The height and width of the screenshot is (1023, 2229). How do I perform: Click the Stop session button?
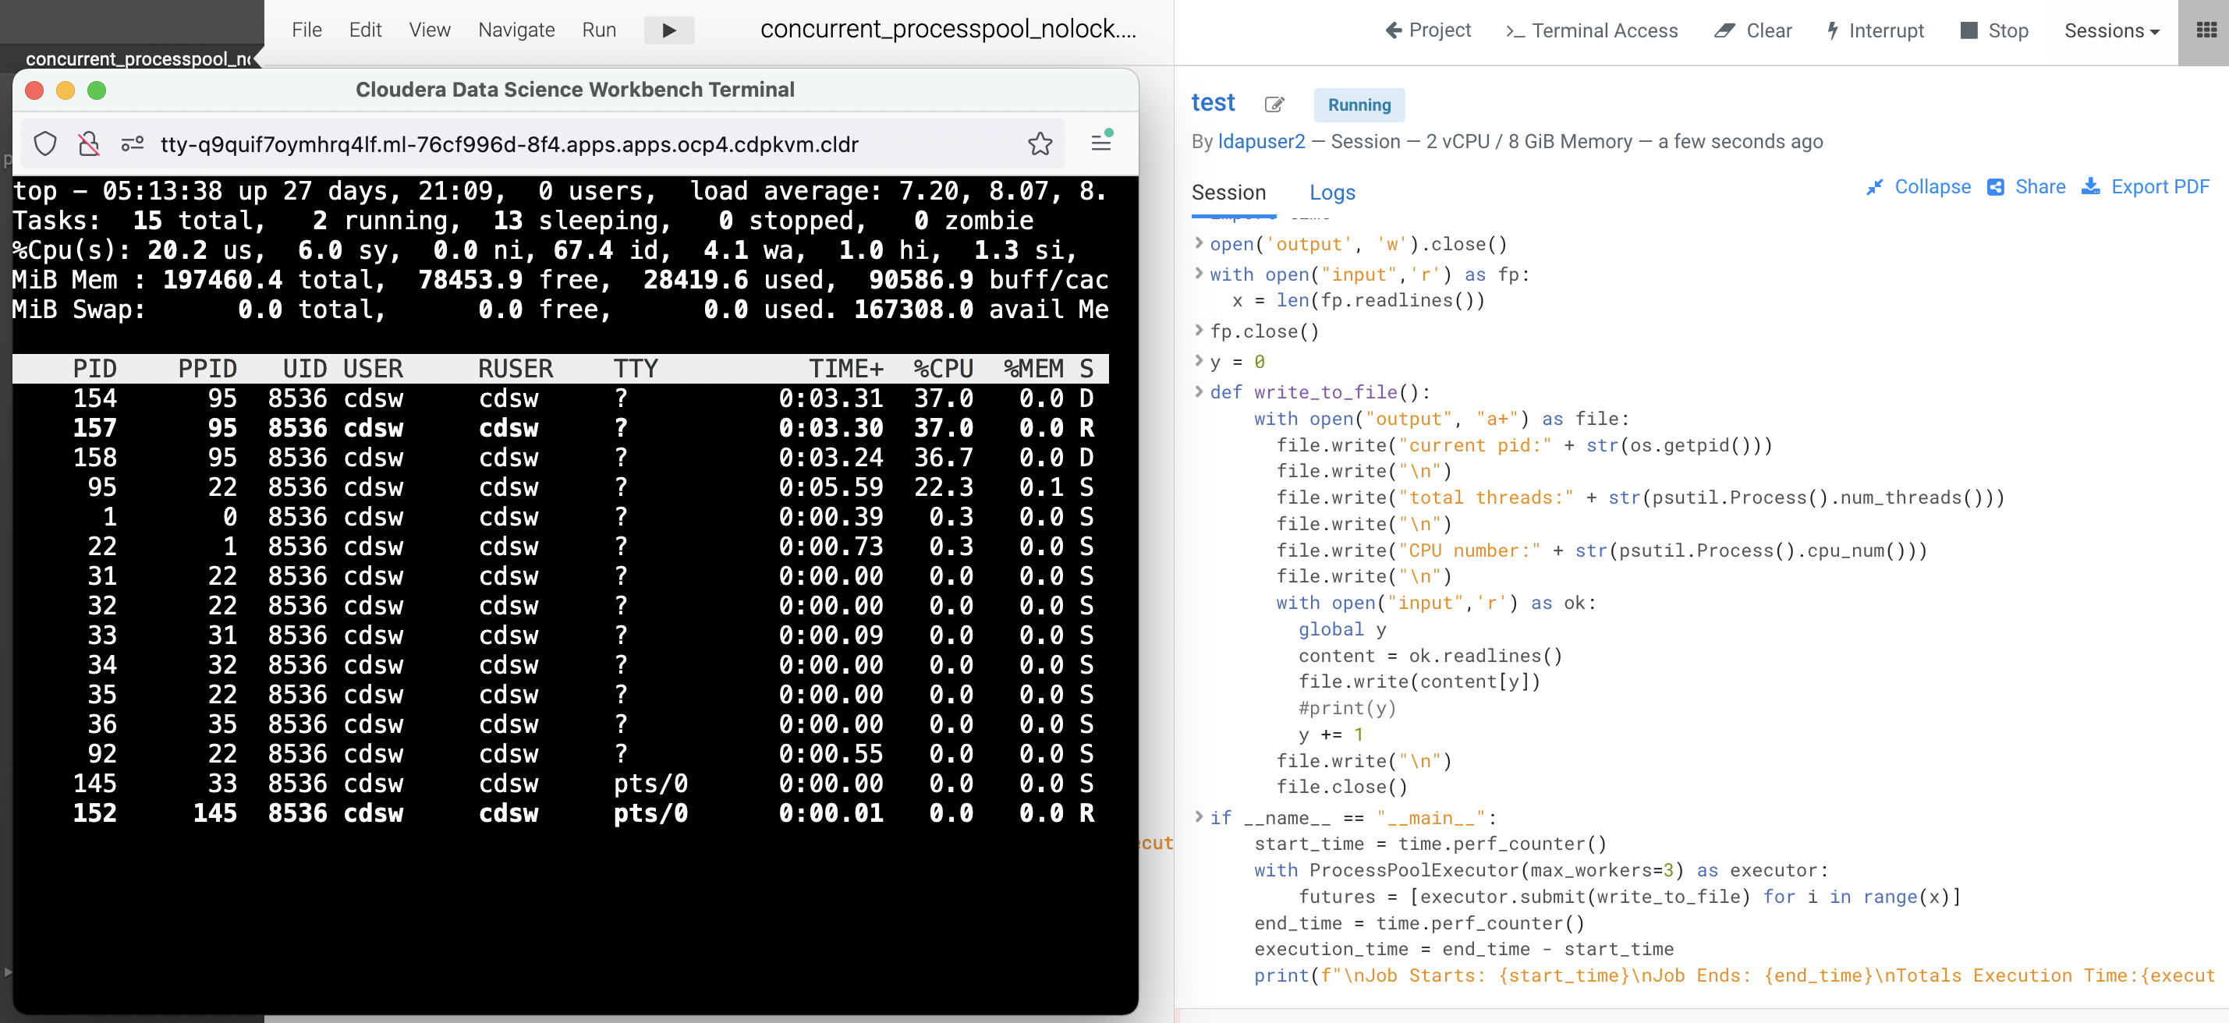click(x=1993, y=30)
